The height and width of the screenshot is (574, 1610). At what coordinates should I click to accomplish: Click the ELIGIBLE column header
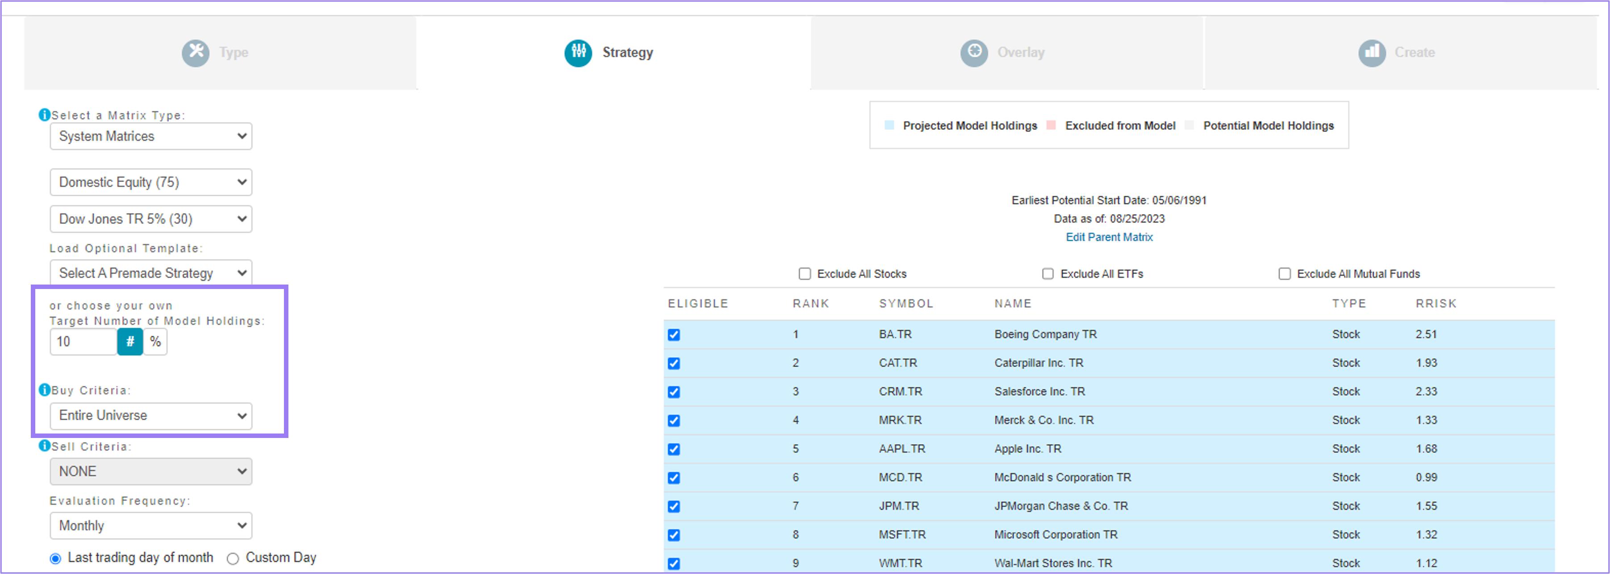point(698,304)
